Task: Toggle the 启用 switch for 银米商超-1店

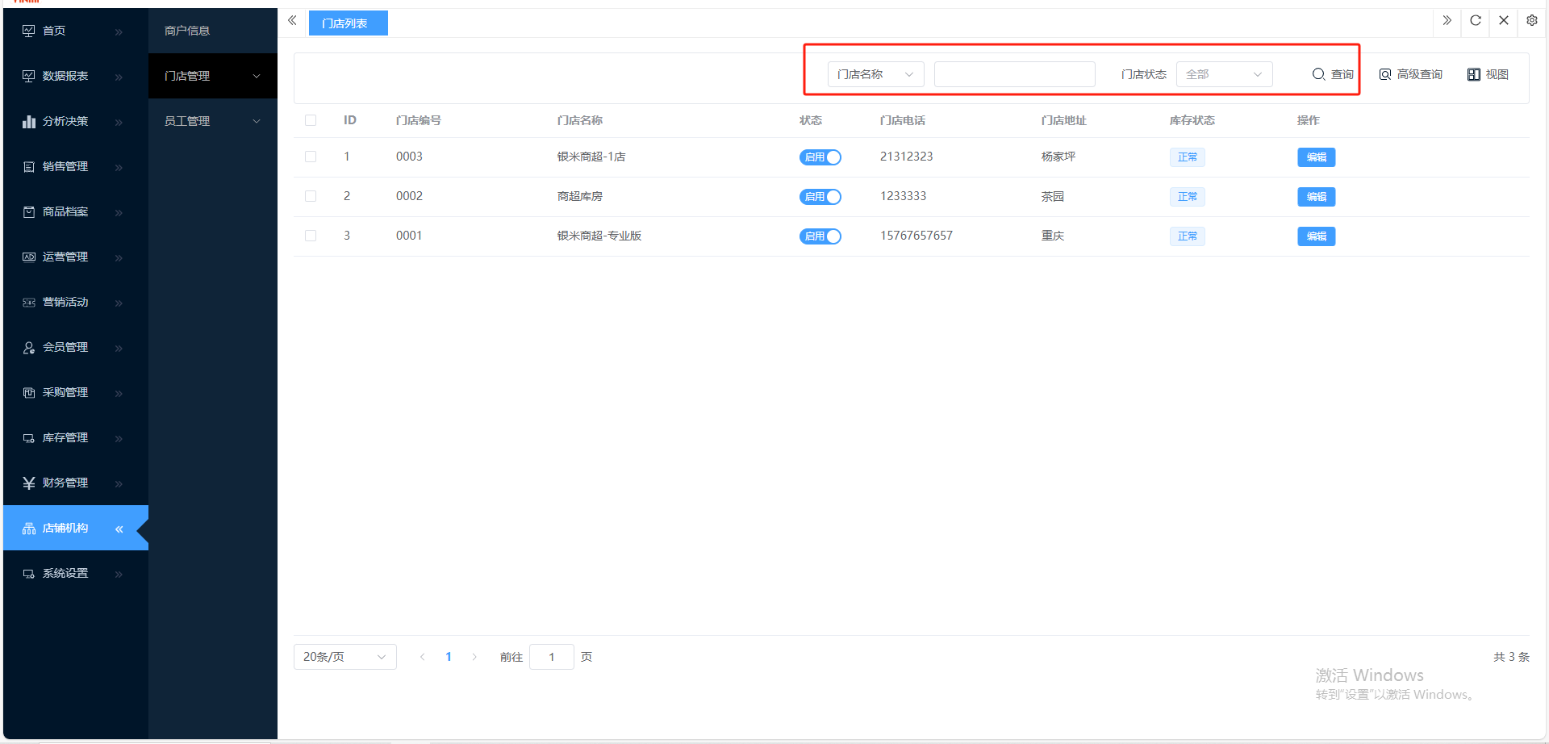Action: click(820, 157)
